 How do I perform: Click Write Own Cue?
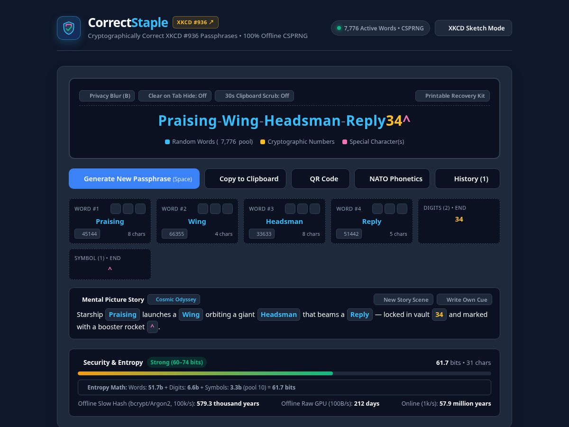coord(465,299)
